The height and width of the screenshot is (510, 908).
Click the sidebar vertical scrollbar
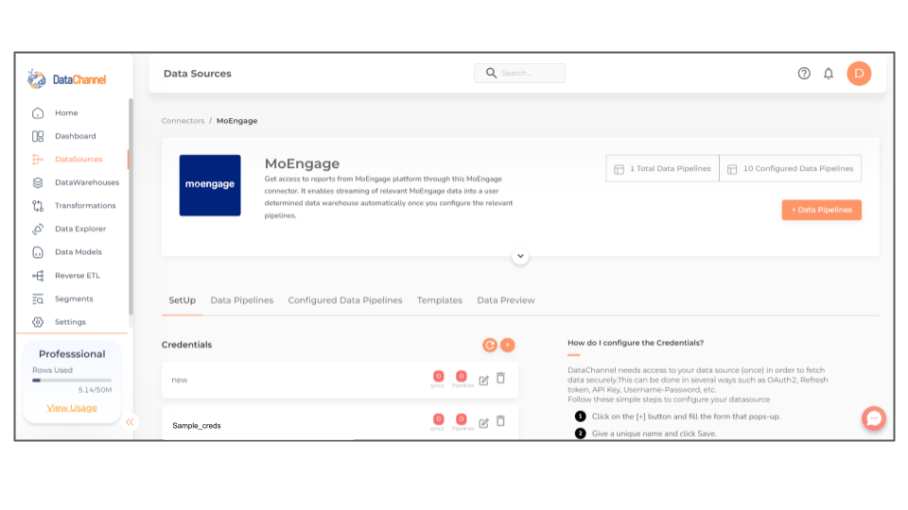click(131, 207)
